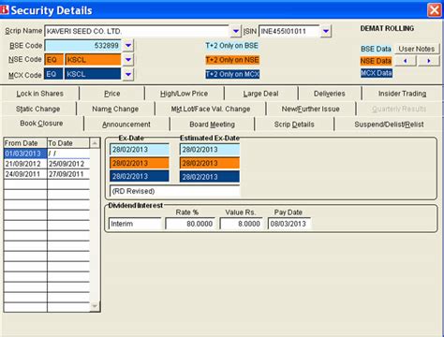Click the MCX symbol field KSCL
Screen dimensions: 444x337
(93, 74)
